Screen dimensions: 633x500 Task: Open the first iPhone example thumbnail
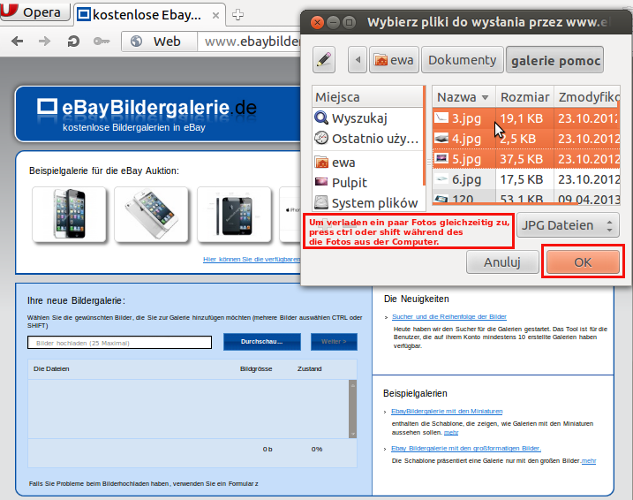tap(69, 214)
